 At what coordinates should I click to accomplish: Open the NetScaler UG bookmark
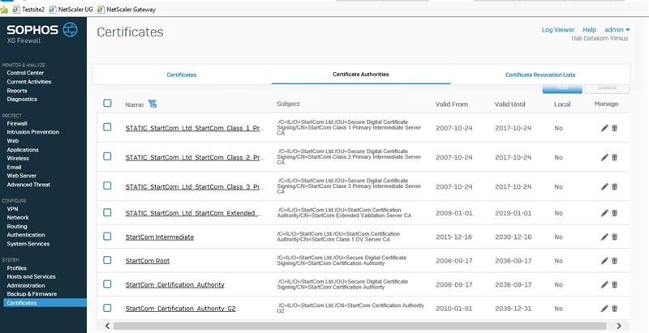[x=71, y=9]
